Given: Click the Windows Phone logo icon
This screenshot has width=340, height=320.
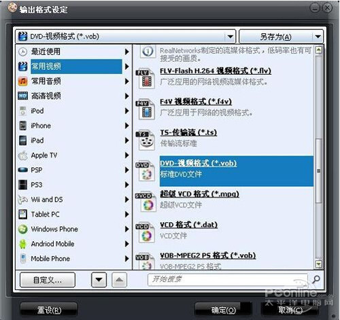Looking at the screenshot, I should tap(22, 229).
